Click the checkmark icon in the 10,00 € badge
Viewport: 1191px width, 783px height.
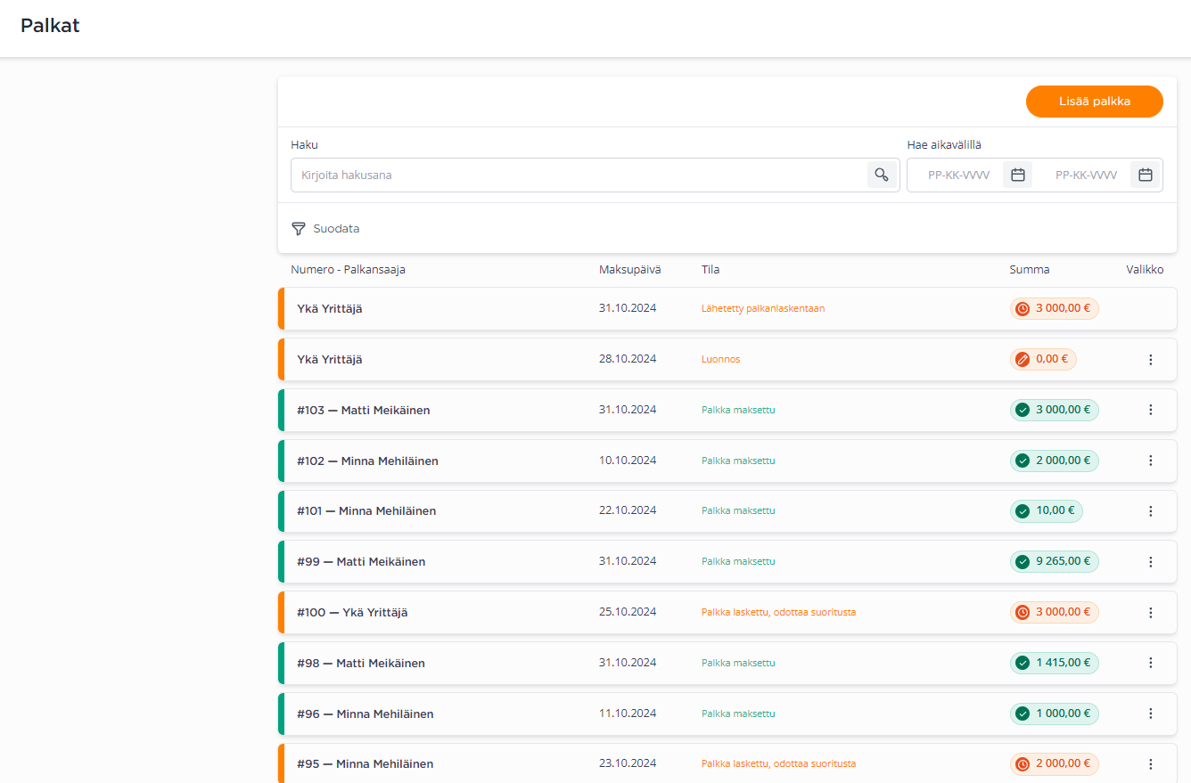click(x=1023, y=511)
